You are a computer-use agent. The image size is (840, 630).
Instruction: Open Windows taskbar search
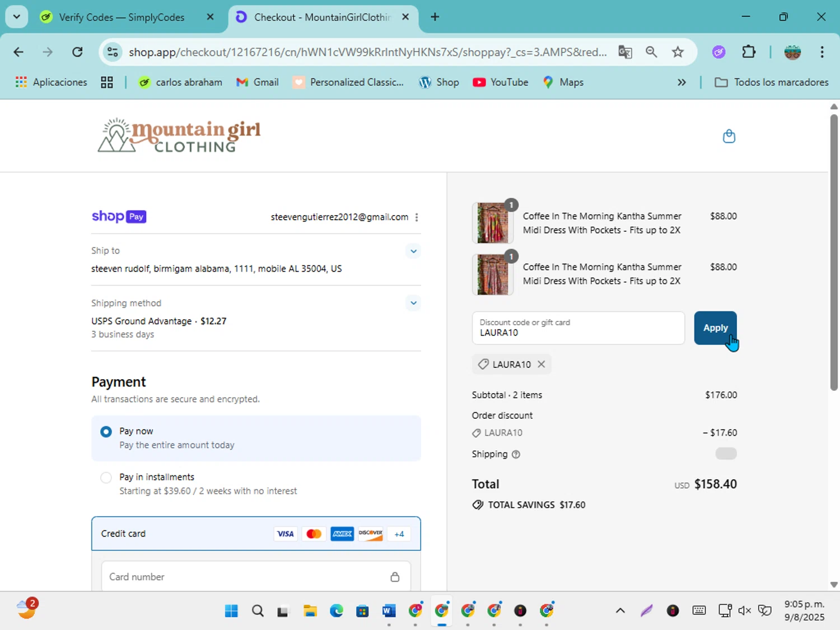(258, 610)
